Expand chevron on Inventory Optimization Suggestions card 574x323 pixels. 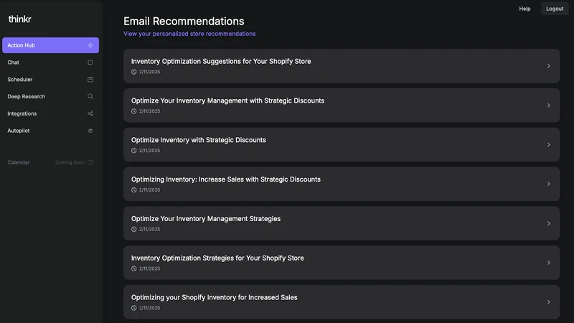(548, 66)
